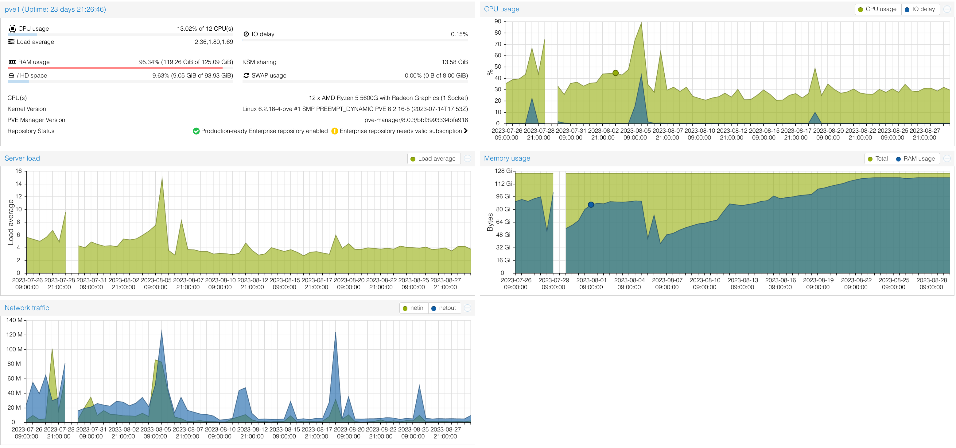Click the Linux 6.2.16-4-pve kernel version text
This screenshot has width=956, height=448.
coord(355,109)
